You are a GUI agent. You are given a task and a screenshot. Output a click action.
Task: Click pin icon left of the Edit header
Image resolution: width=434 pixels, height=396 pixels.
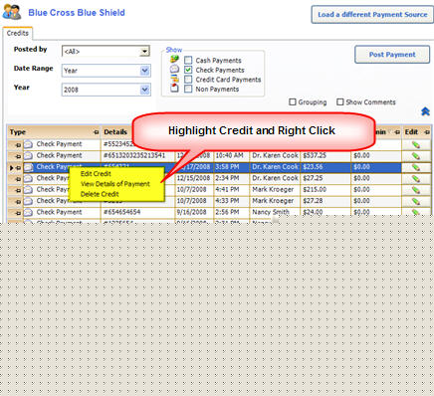(397, 132)
